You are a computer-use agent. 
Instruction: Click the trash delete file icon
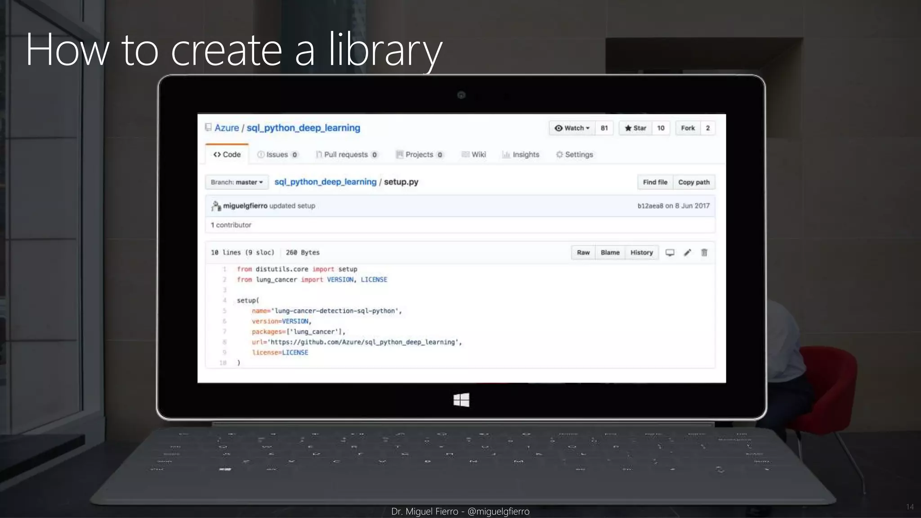704,253
